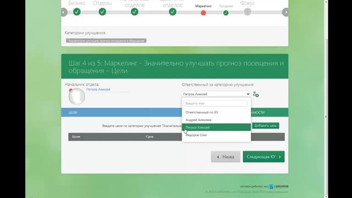Click the Submarine logo link in footer

tap(278, 186)
